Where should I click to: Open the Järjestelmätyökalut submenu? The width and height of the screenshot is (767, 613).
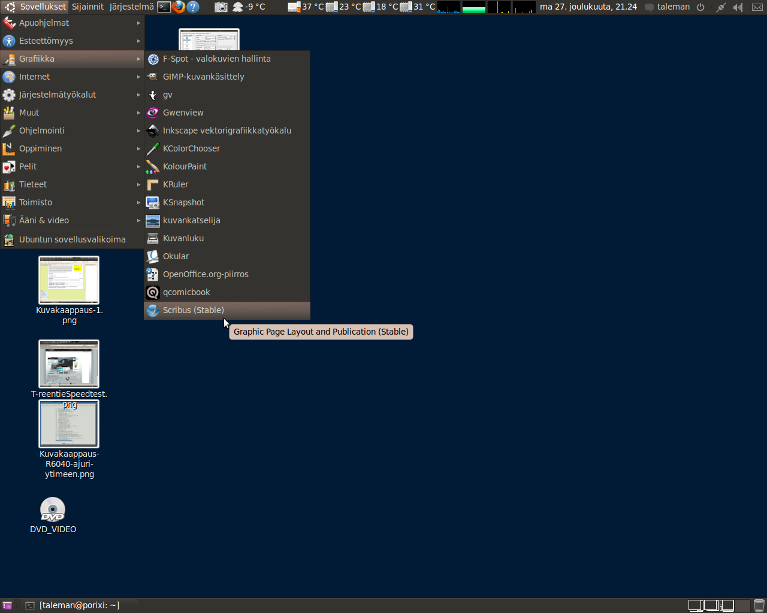coord(72,95)
